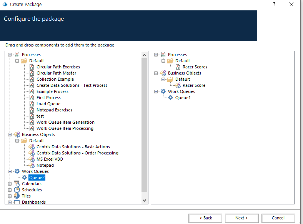Click the Queue1 gear icon in package
The width and height of the screenshot is (303, 224).
170,98
